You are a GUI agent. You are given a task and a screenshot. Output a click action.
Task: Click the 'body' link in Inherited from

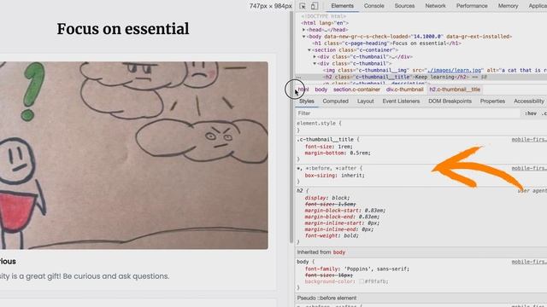338,252
